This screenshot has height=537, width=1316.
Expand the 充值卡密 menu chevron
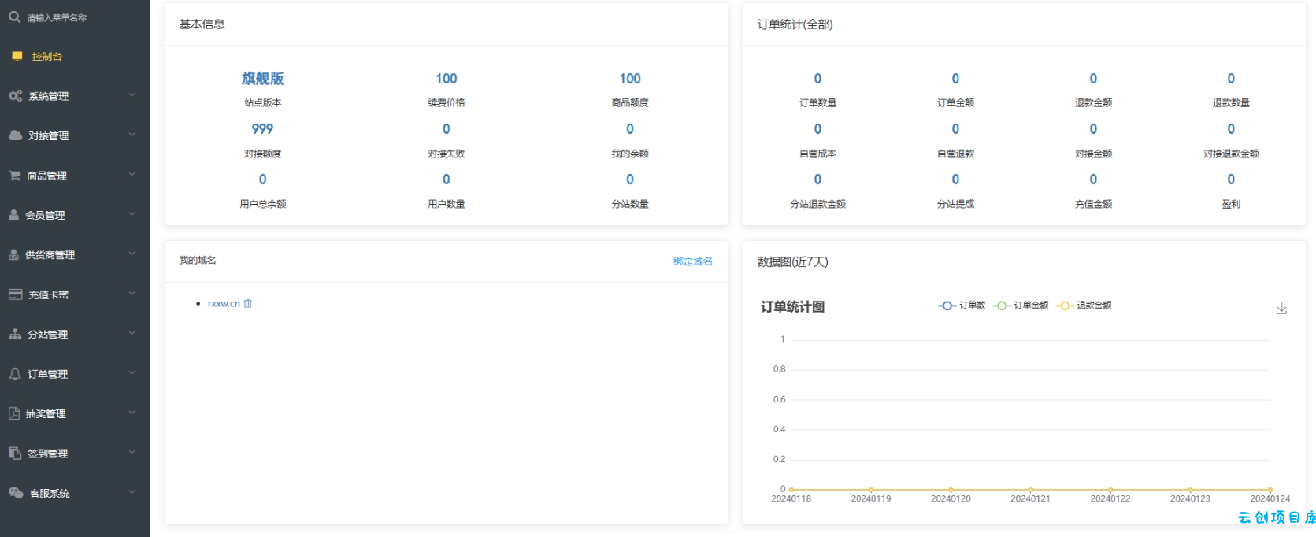[132, 294]
